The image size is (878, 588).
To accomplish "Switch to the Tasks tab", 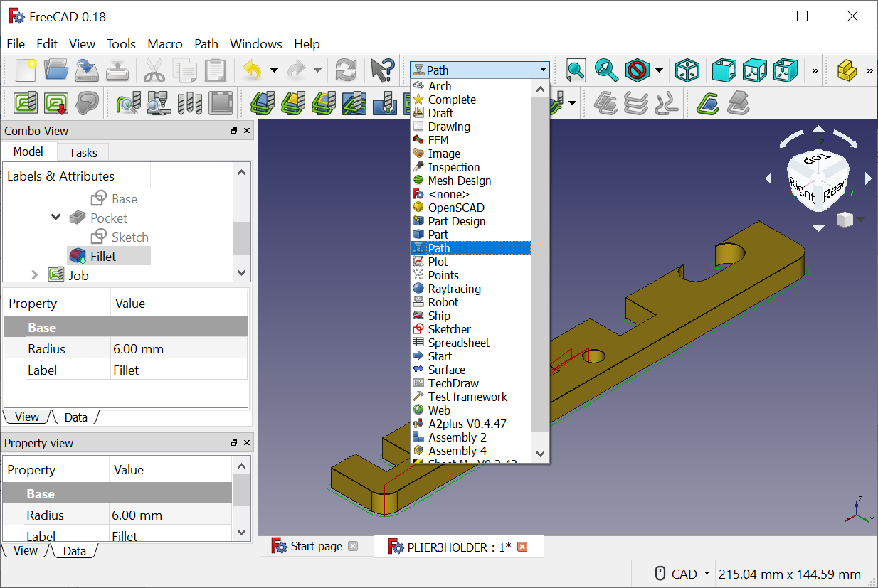I will coord(83,152).
